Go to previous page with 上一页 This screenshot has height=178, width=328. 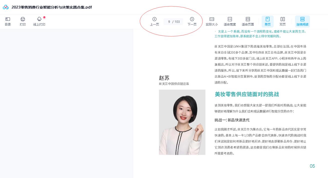point(154,21)
